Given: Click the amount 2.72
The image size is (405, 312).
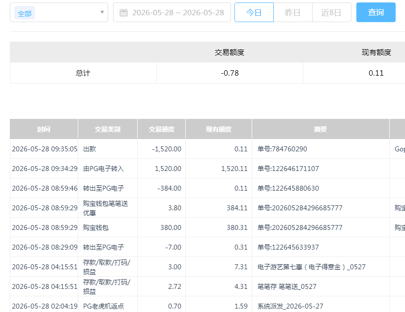Looking at the screenshot, I should (x=174, y=286).
